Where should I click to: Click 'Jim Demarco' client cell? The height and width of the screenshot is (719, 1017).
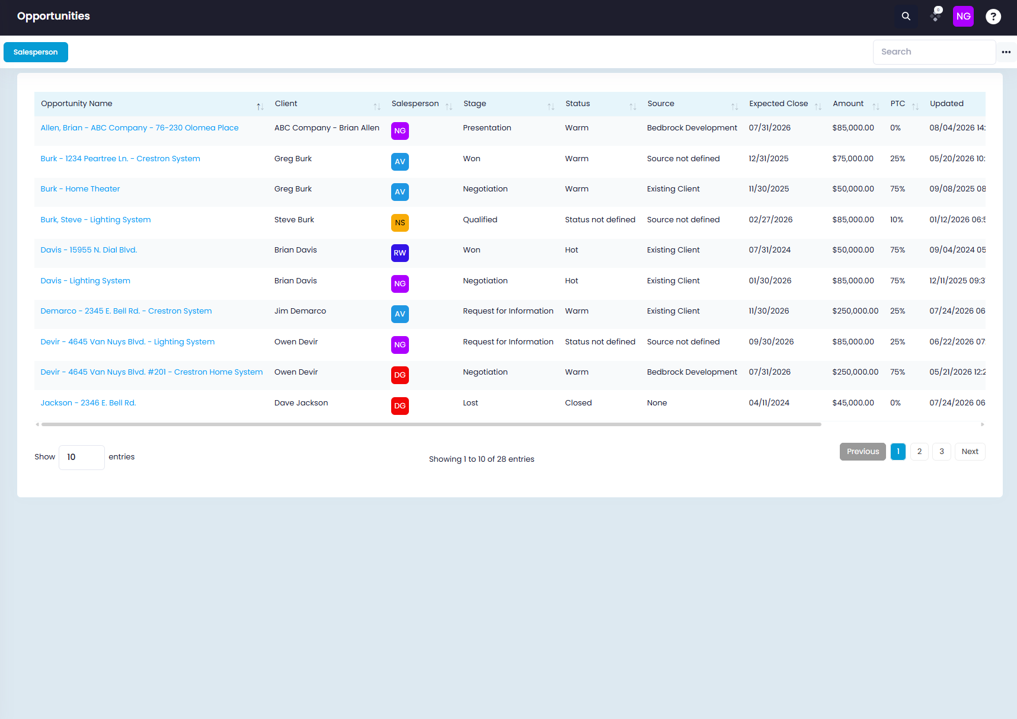click(x=300, y=311)
